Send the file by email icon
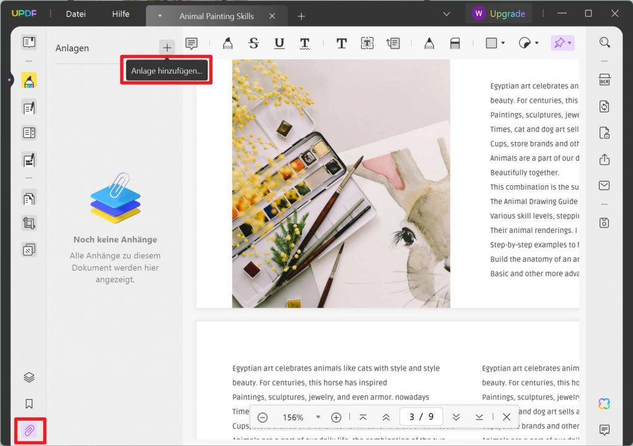Viewport: 633px width, 446px height. coord(605,185)
